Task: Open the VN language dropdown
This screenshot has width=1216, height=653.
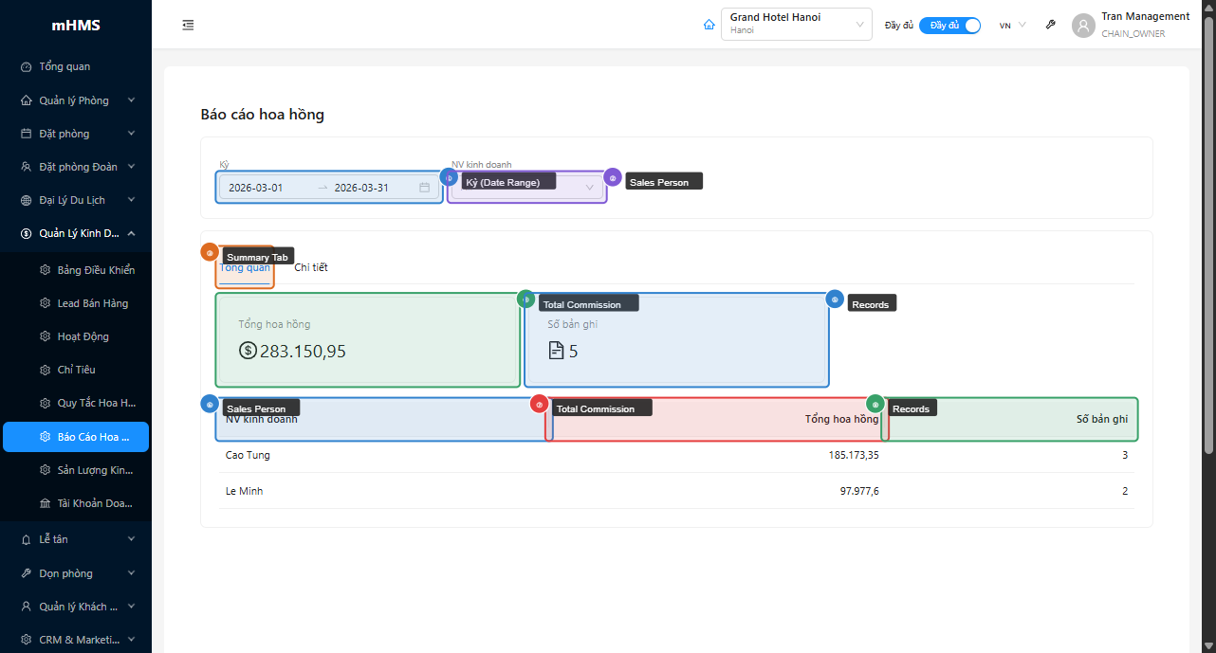Action: tap(1012, 26)
